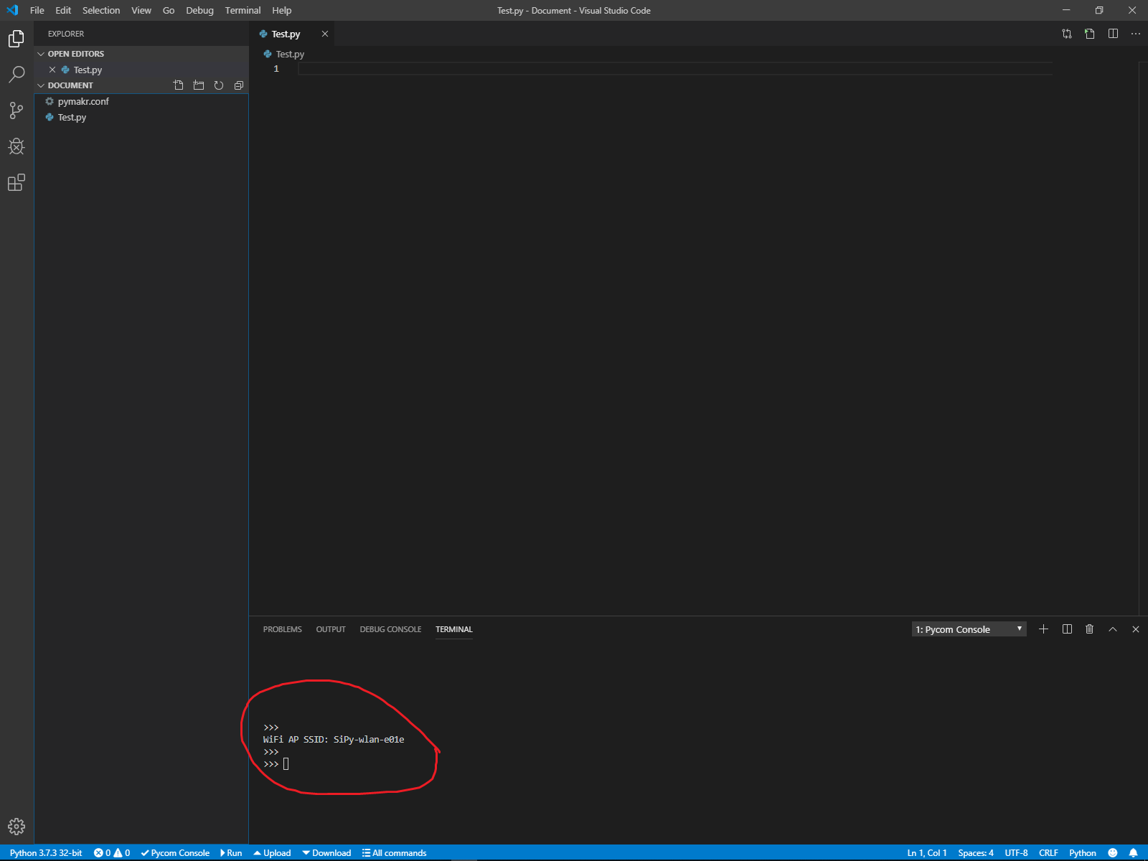Open the Debug view icon

pos(17,147)
